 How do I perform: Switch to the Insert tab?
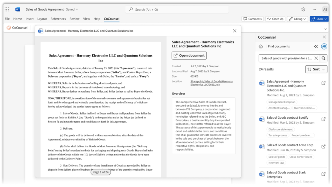click(x=30, y=19)
